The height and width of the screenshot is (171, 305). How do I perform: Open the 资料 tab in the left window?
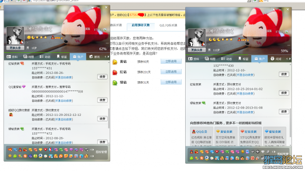12,57
